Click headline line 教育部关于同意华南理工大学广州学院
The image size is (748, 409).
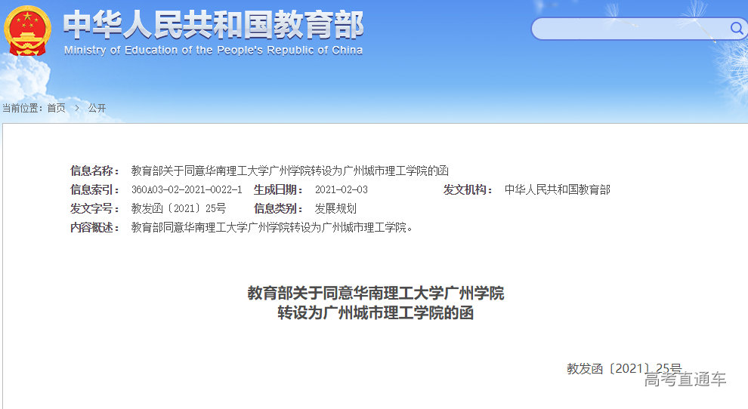[x=376, y=293]
